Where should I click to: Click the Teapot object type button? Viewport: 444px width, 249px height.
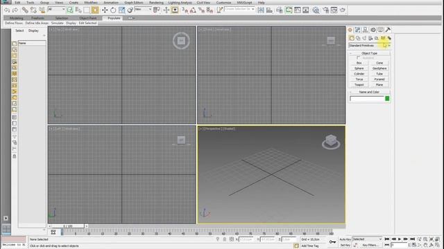tap(359, 84)
